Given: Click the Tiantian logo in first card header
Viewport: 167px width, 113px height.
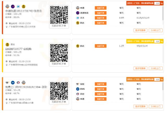Looking at the screenshot, I should pos(18,7).
